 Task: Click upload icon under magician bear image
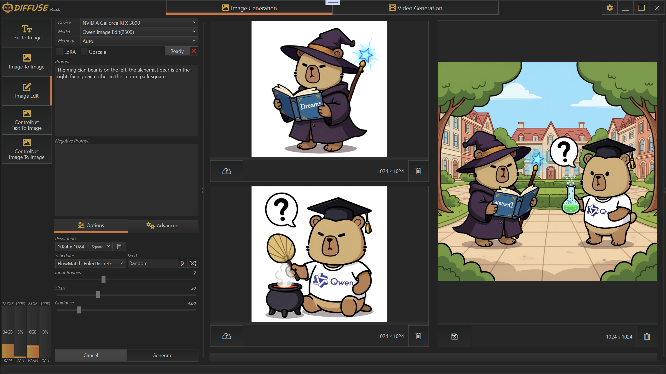226,171
